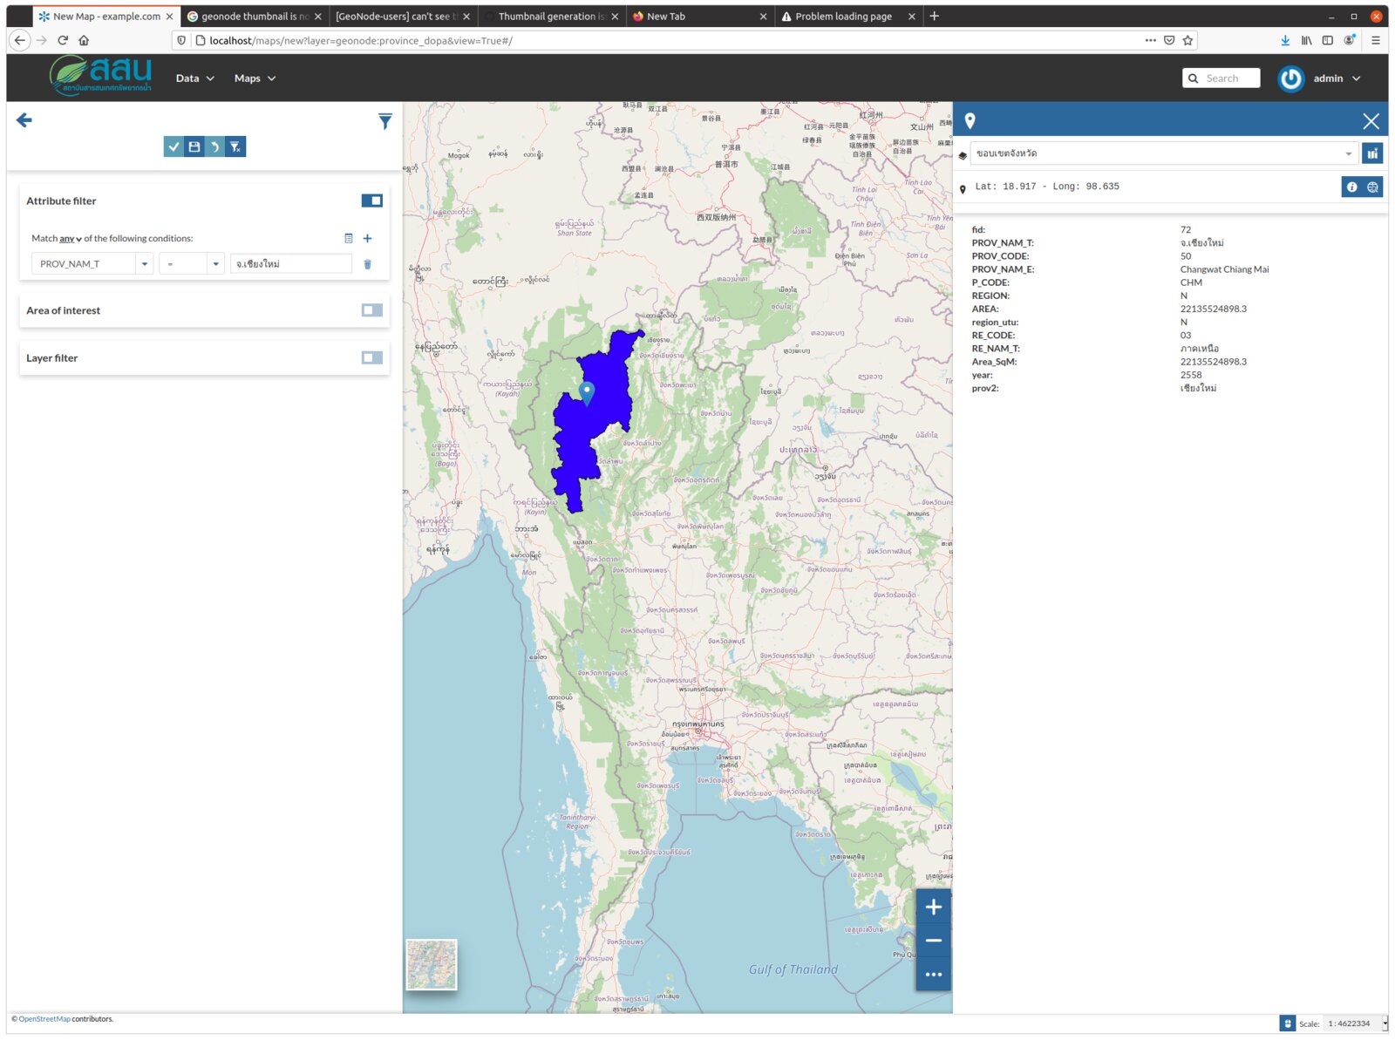Click the site logo in the navbar
The image size is (1395, 1040).
(x=101, y=75)
